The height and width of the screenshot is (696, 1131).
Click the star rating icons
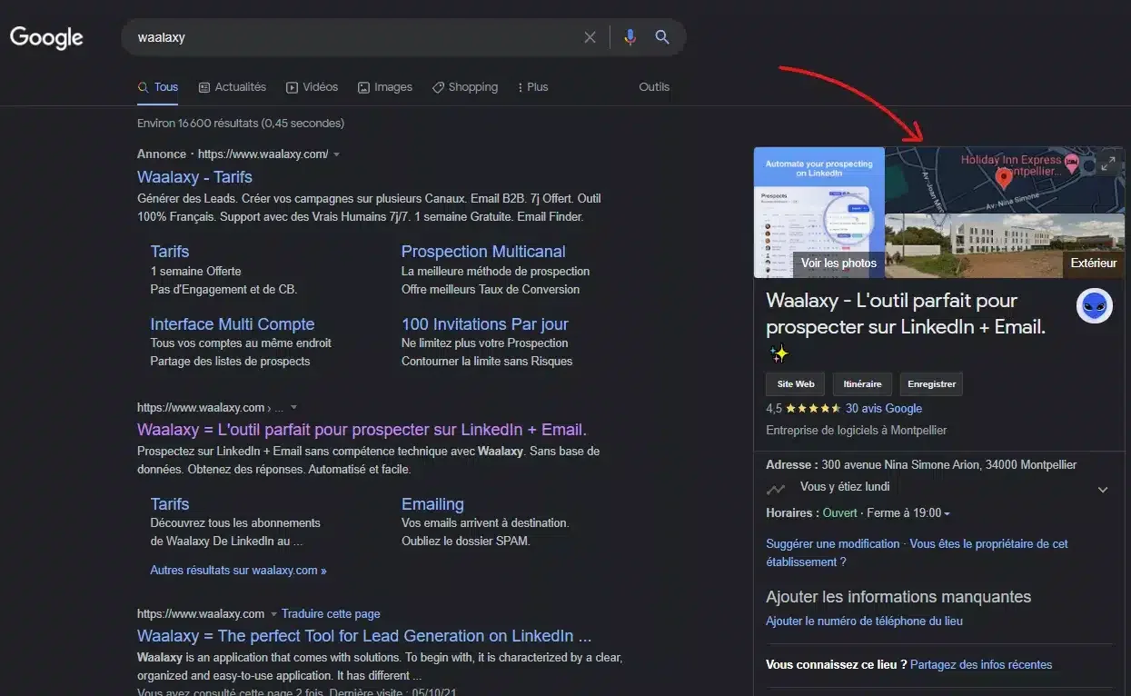[x=813, y=409]
